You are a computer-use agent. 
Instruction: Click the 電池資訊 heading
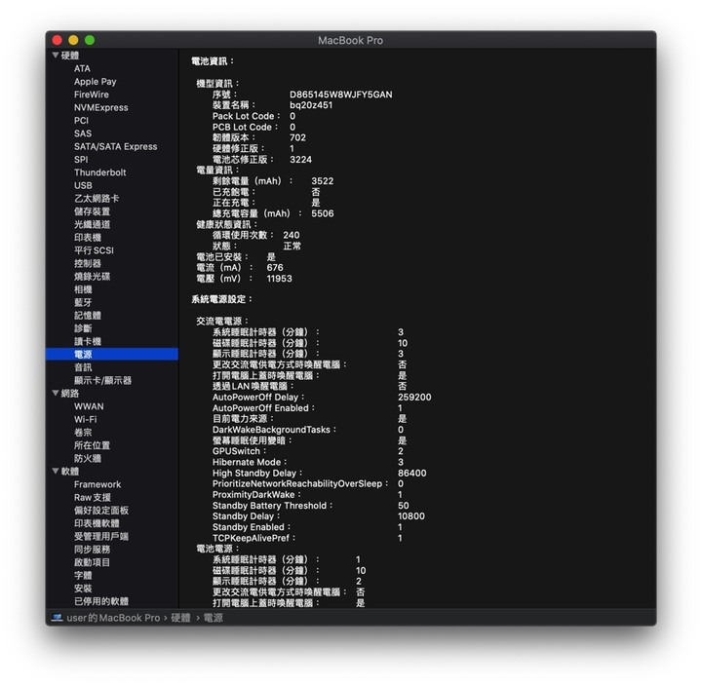tap(213, 60)
